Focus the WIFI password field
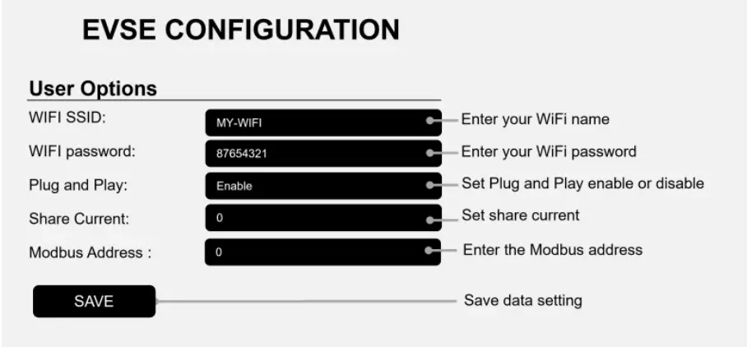This screenshot has width=747, height=347. (x=322, y=154)
